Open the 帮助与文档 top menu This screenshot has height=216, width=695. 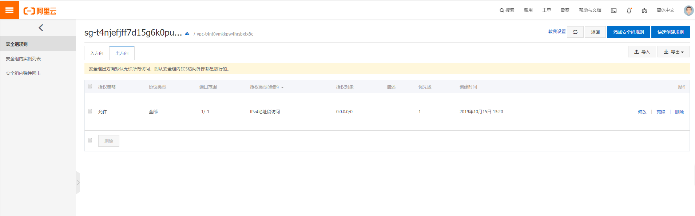[x=590, y=10]
